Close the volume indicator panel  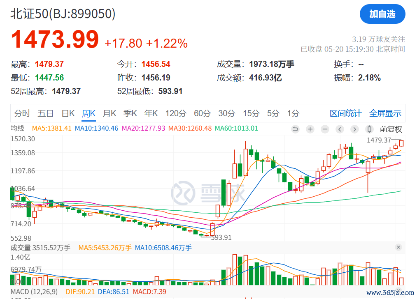[398, 247]
